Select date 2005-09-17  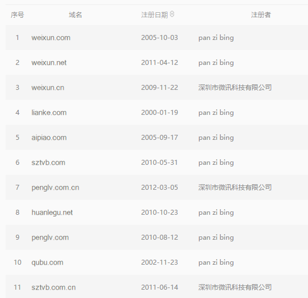tap(159, 137)
